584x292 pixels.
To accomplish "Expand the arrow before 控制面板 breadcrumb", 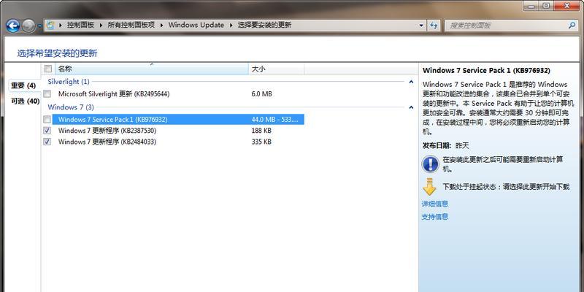I will coord(60,26).
